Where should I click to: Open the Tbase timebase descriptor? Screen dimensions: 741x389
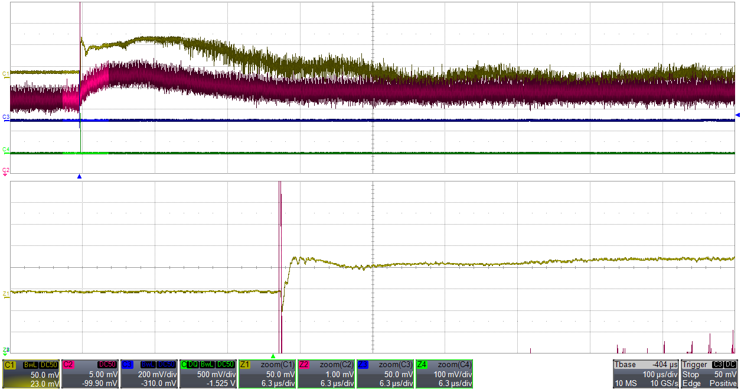647,374
